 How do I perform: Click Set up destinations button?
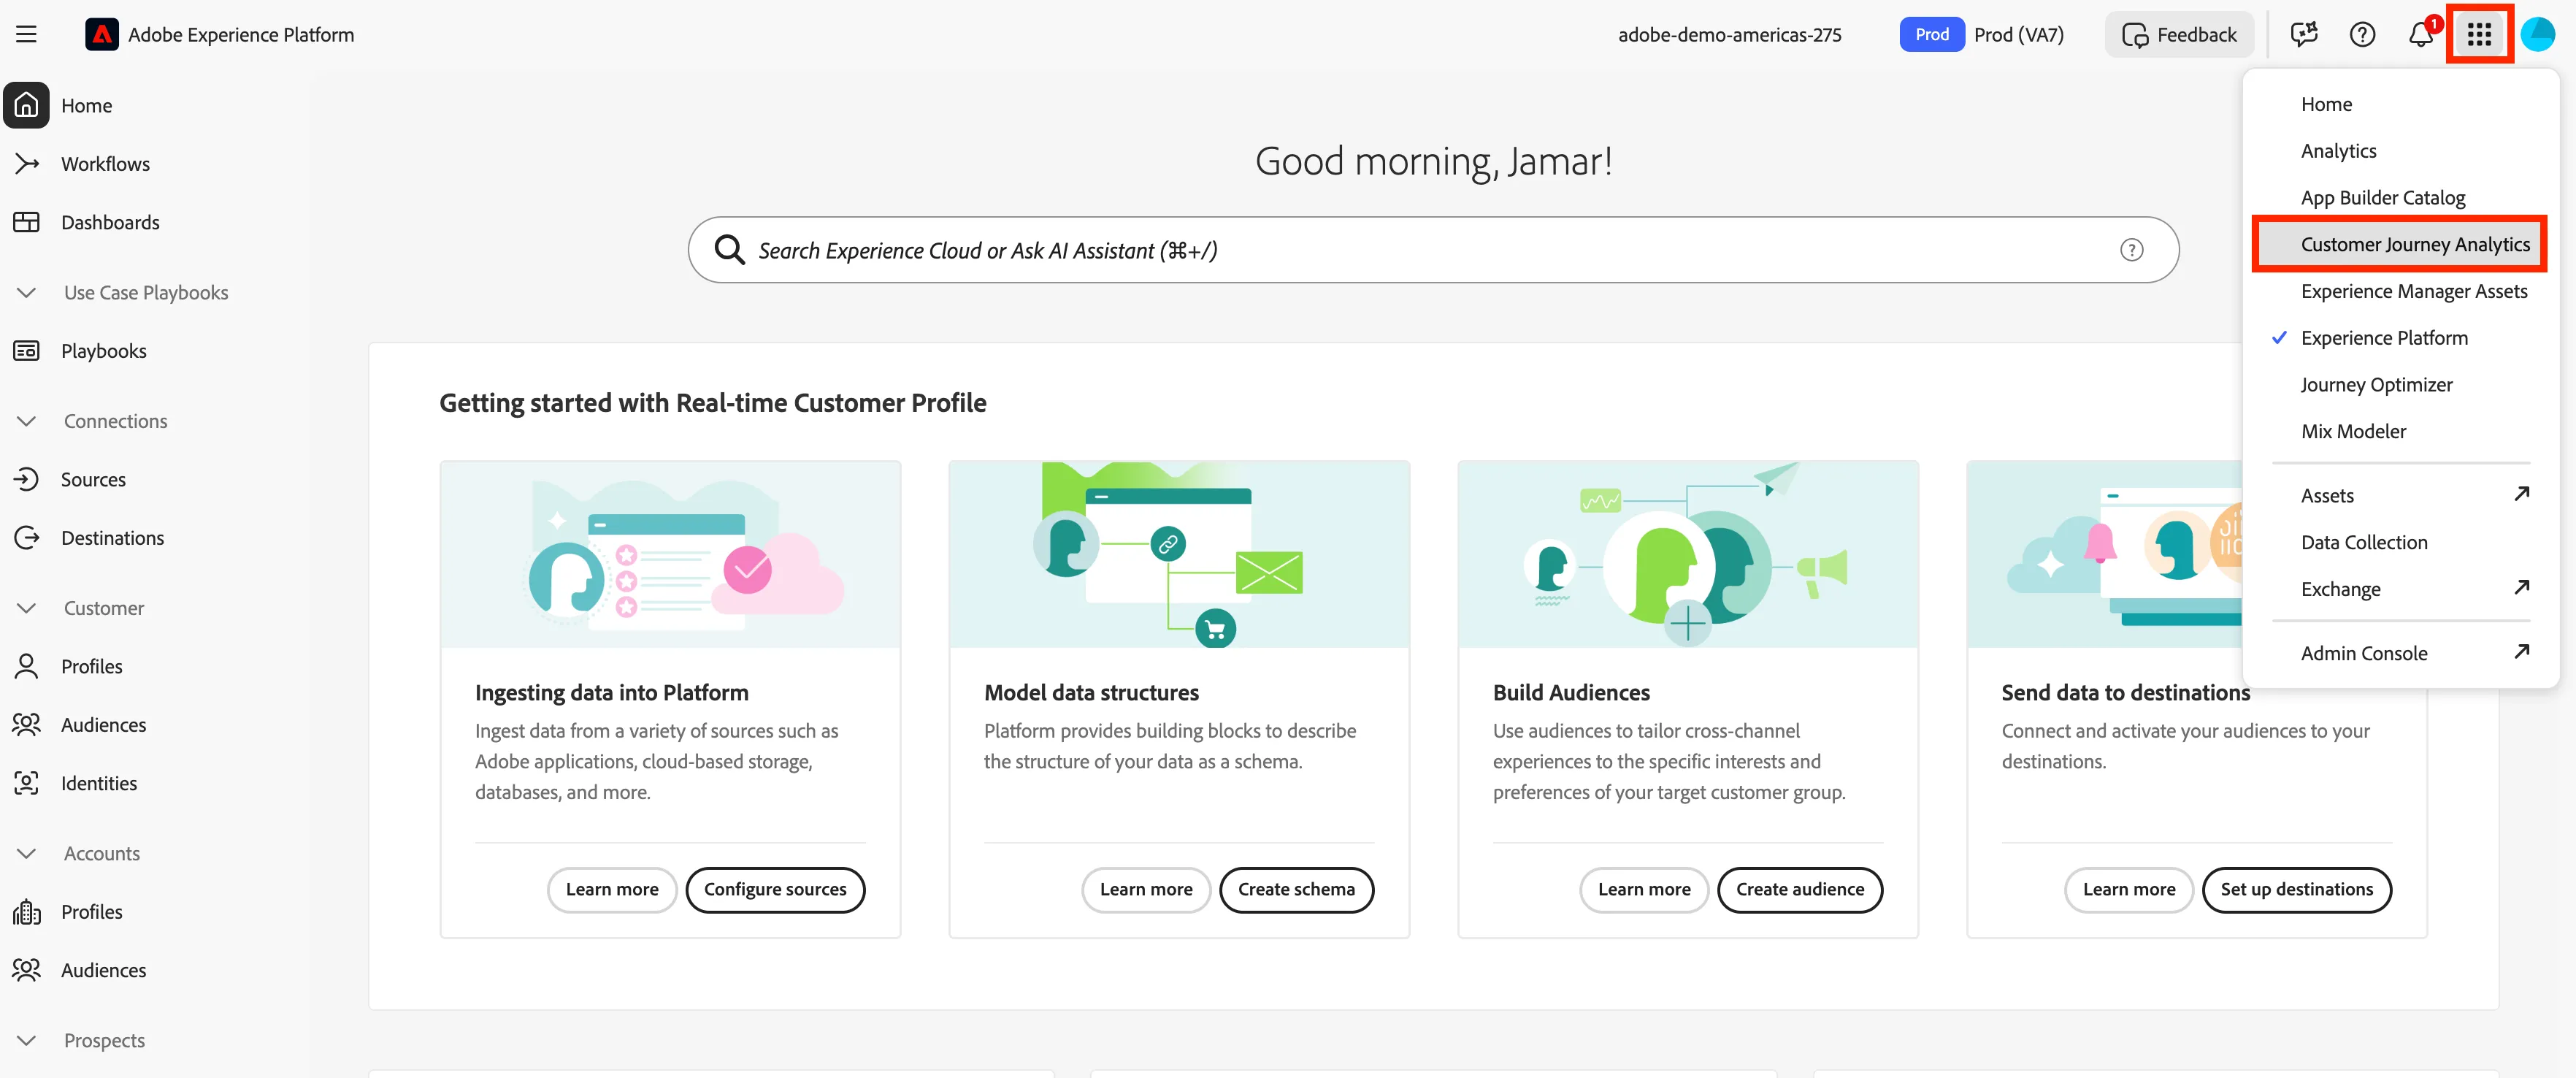coord(2297,890)
